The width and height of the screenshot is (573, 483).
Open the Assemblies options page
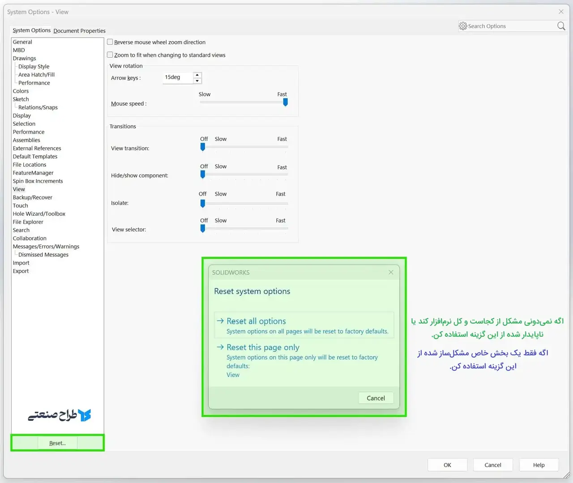(x=26, y=140)
